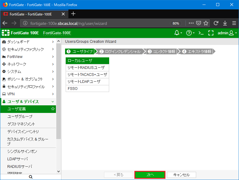Click the FortiView chart icon
239x180 pixels.
[4, 56]
